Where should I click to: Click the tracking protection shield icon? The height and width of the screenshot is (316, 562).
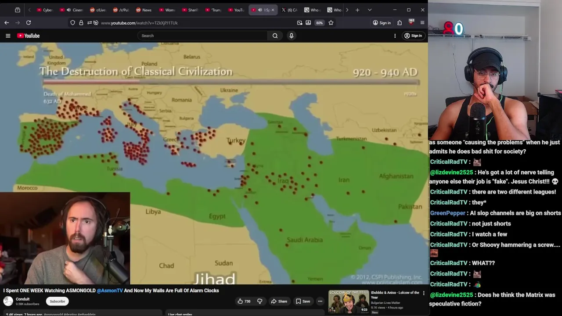(x=72, y=22)
